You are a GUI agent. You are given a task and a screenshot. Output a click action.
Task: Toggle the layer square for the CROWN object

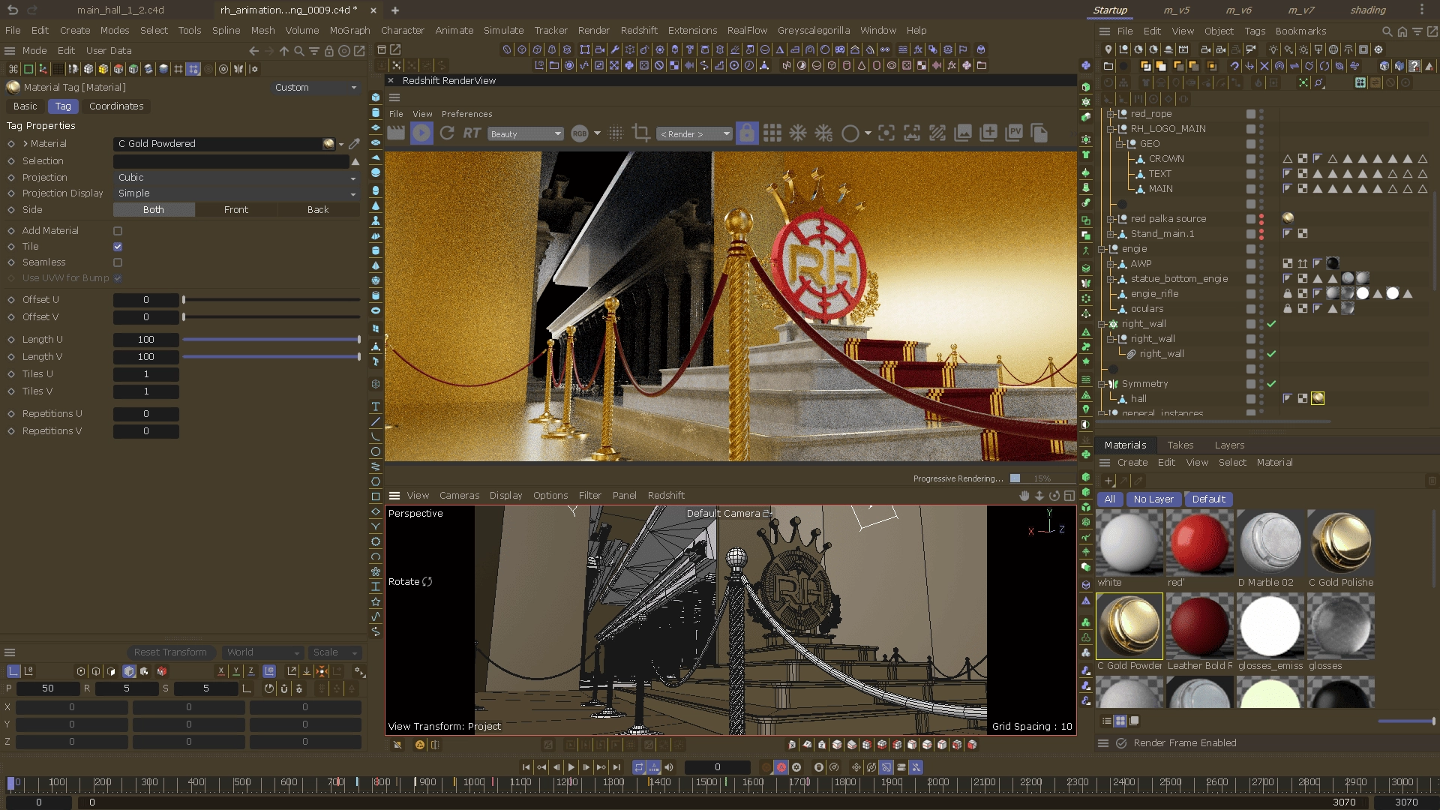pyautogui.click(x=1251, y=159)
